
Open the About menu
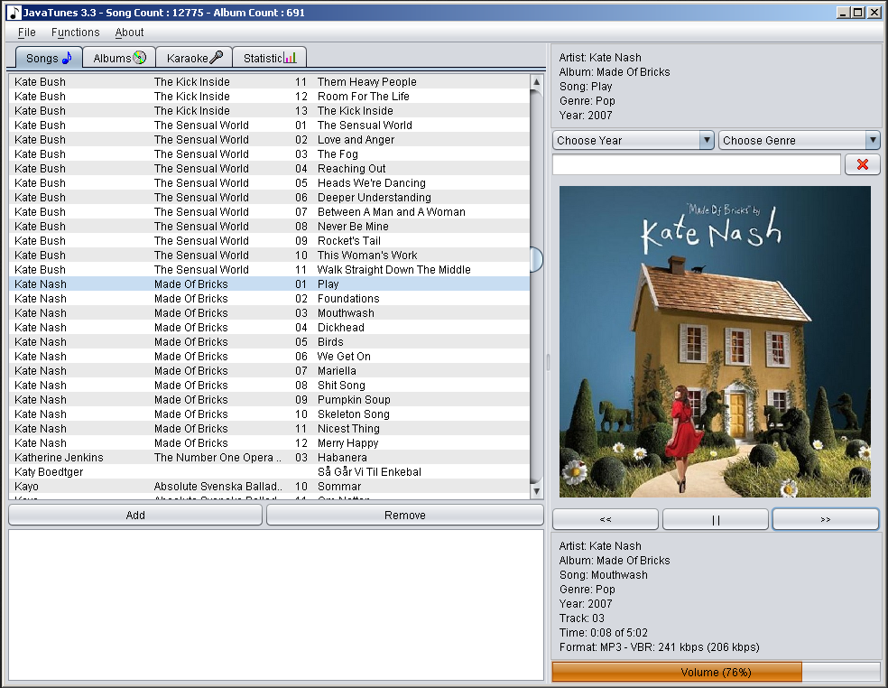(129, 33)
